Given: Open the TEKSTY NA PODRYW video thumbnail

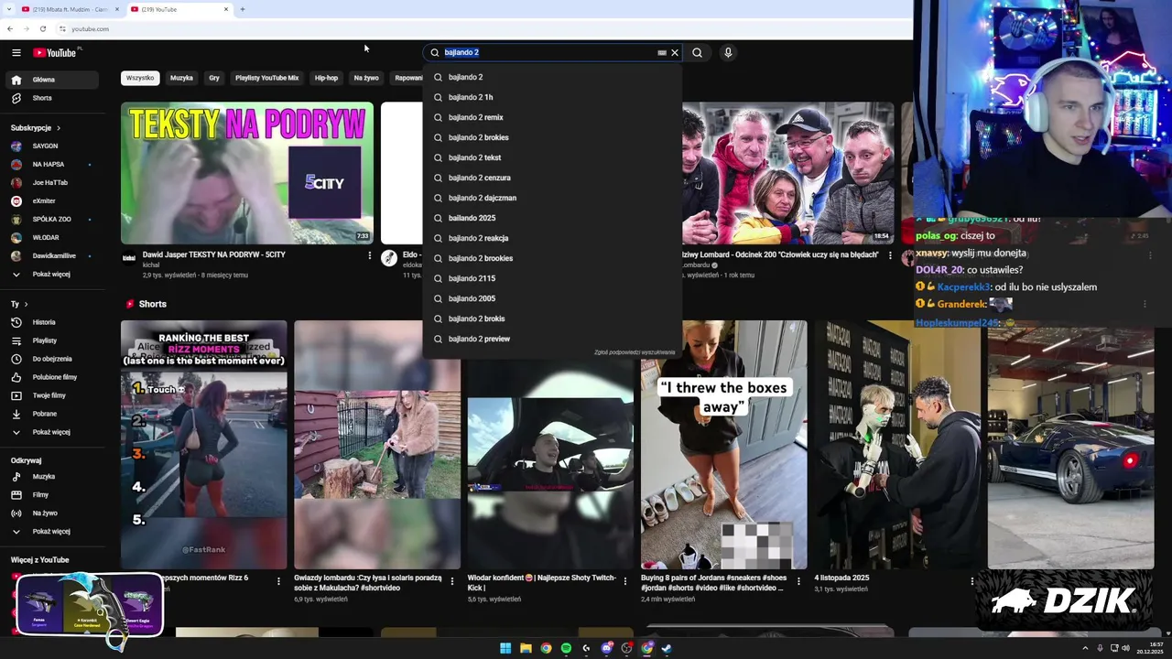Looking at the screenshot, I should [247, 173].
